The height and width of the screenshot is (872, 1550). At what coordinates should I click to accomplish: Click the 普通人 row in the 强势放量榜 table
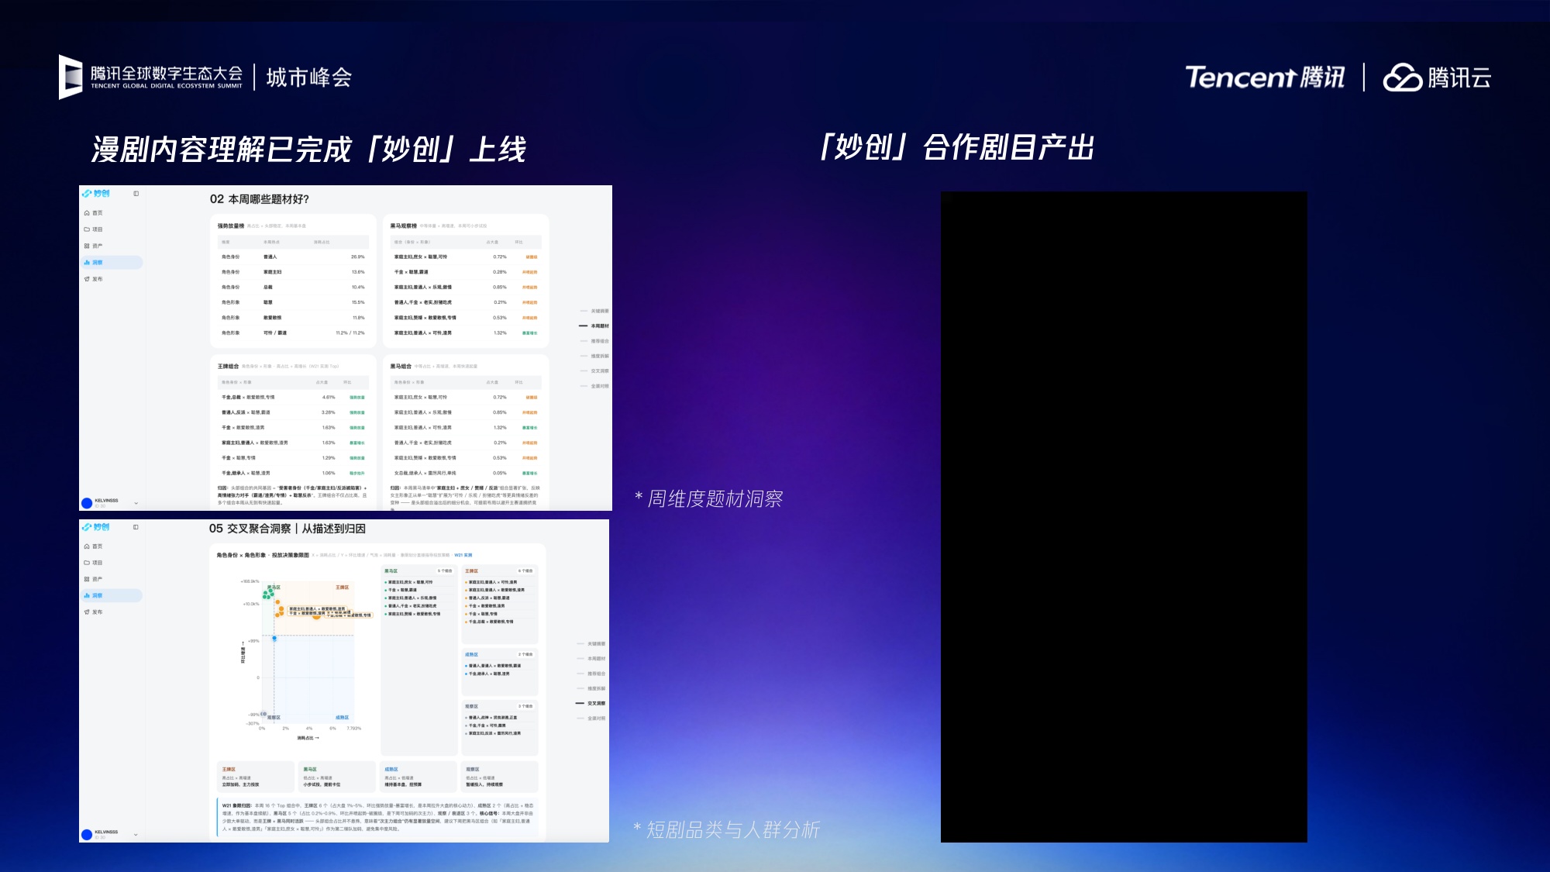tap(293, 257)
